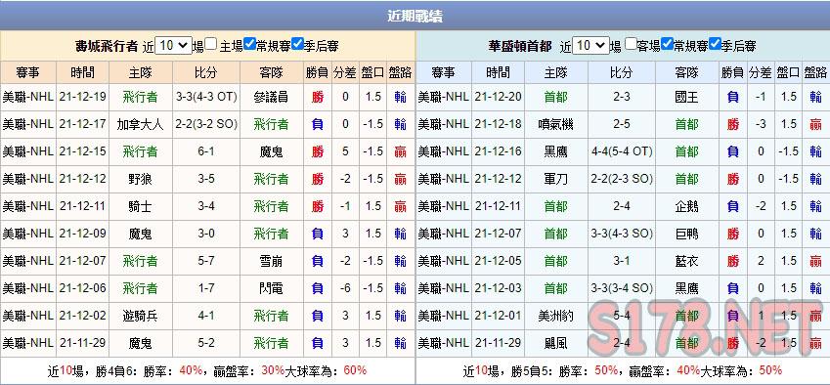Select the 1-7 score against 閃電
This screenshot has height=385, width=830.
(x=206, y=288)
